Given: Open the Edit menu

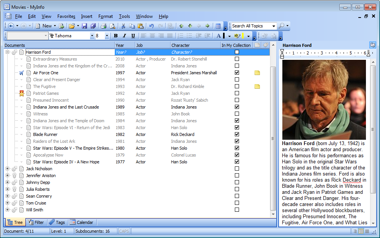Looking at the screenshot, I should 32,16.
